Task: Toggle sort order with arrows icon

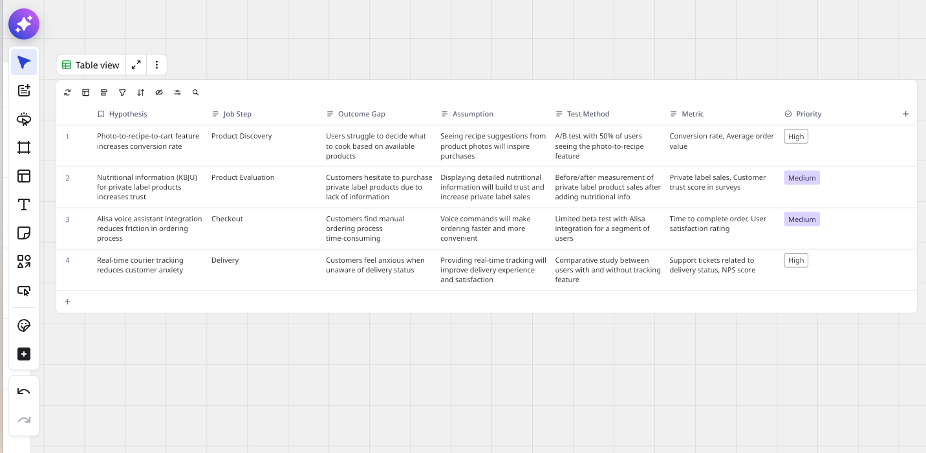Action: (141, 93)
